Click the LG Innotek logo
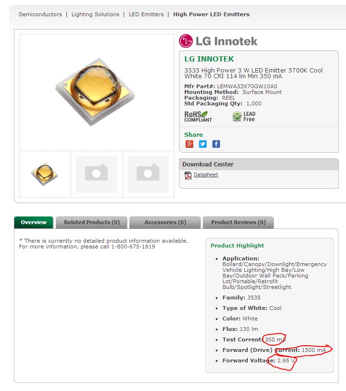Screen dimensions: 346x391 (x=218, y=41)
